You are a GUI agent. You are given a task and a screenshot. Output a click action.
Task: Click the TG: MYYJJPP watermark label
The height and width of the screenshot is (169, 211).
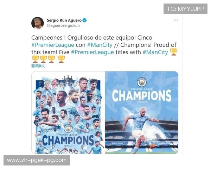(185, 9)
